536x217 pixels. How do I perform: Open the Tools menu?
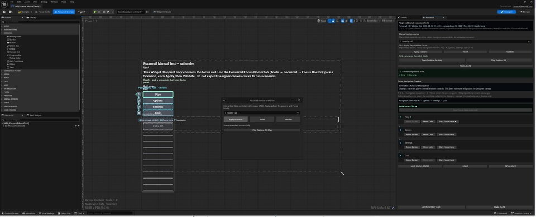[x=64, y=2]
